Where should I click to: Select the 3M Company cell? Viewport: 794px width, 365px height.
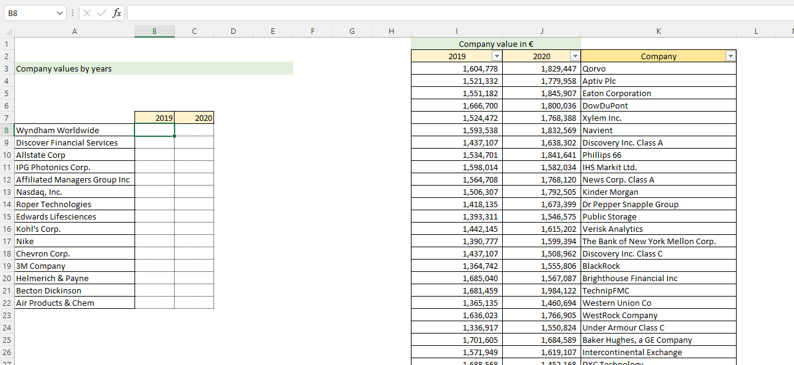(x=75, y=266)
